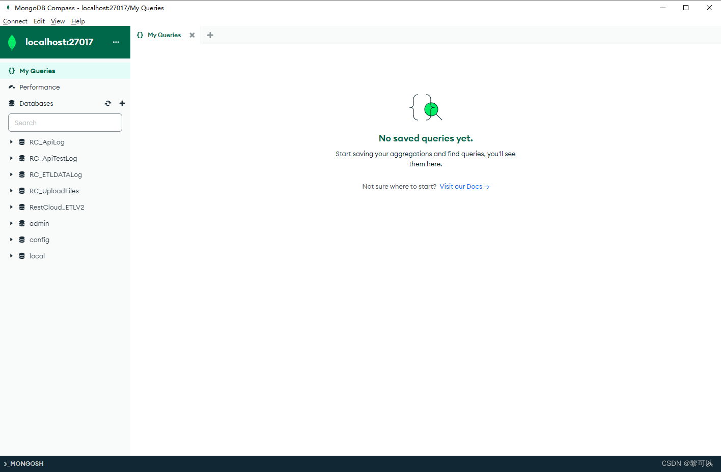Click the database Search input field
Screen dimensions: 721x472
(x=65, y=123)
